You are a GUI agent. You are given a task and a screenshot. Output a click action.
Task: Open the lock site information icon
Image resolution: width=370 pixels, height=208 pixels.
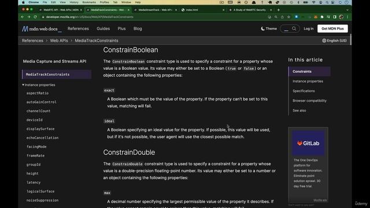click(43, 17)
